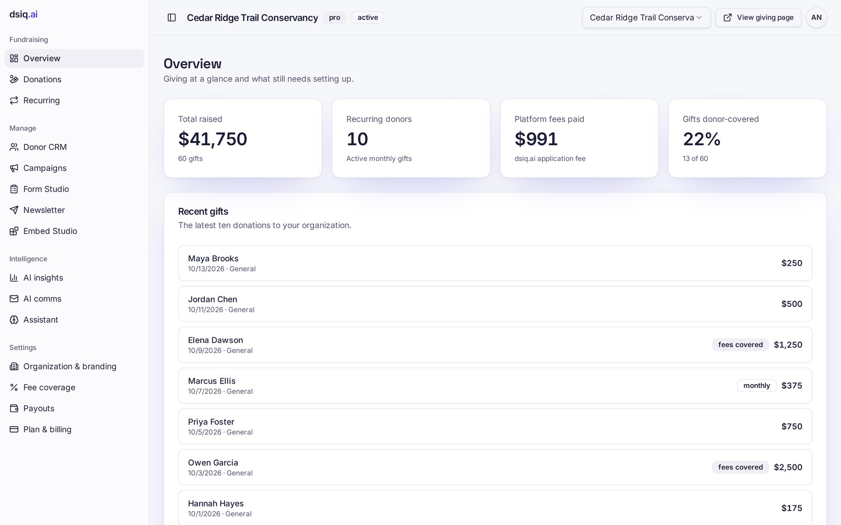Click the Donations hand-heart icon
Image resolution: width=841 pixels, height=525 pixels.
tap(14, 79)
